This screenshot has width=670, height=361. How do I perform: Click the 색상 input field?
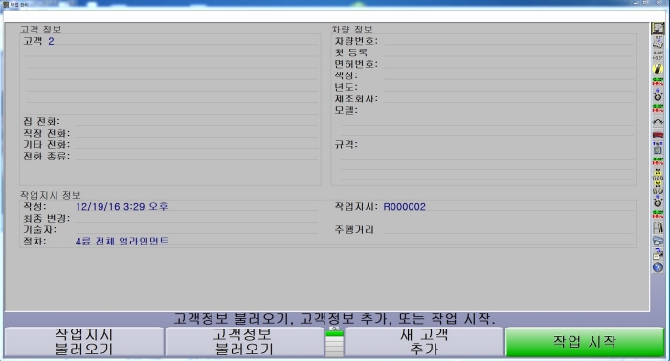(x=507, y=75)
